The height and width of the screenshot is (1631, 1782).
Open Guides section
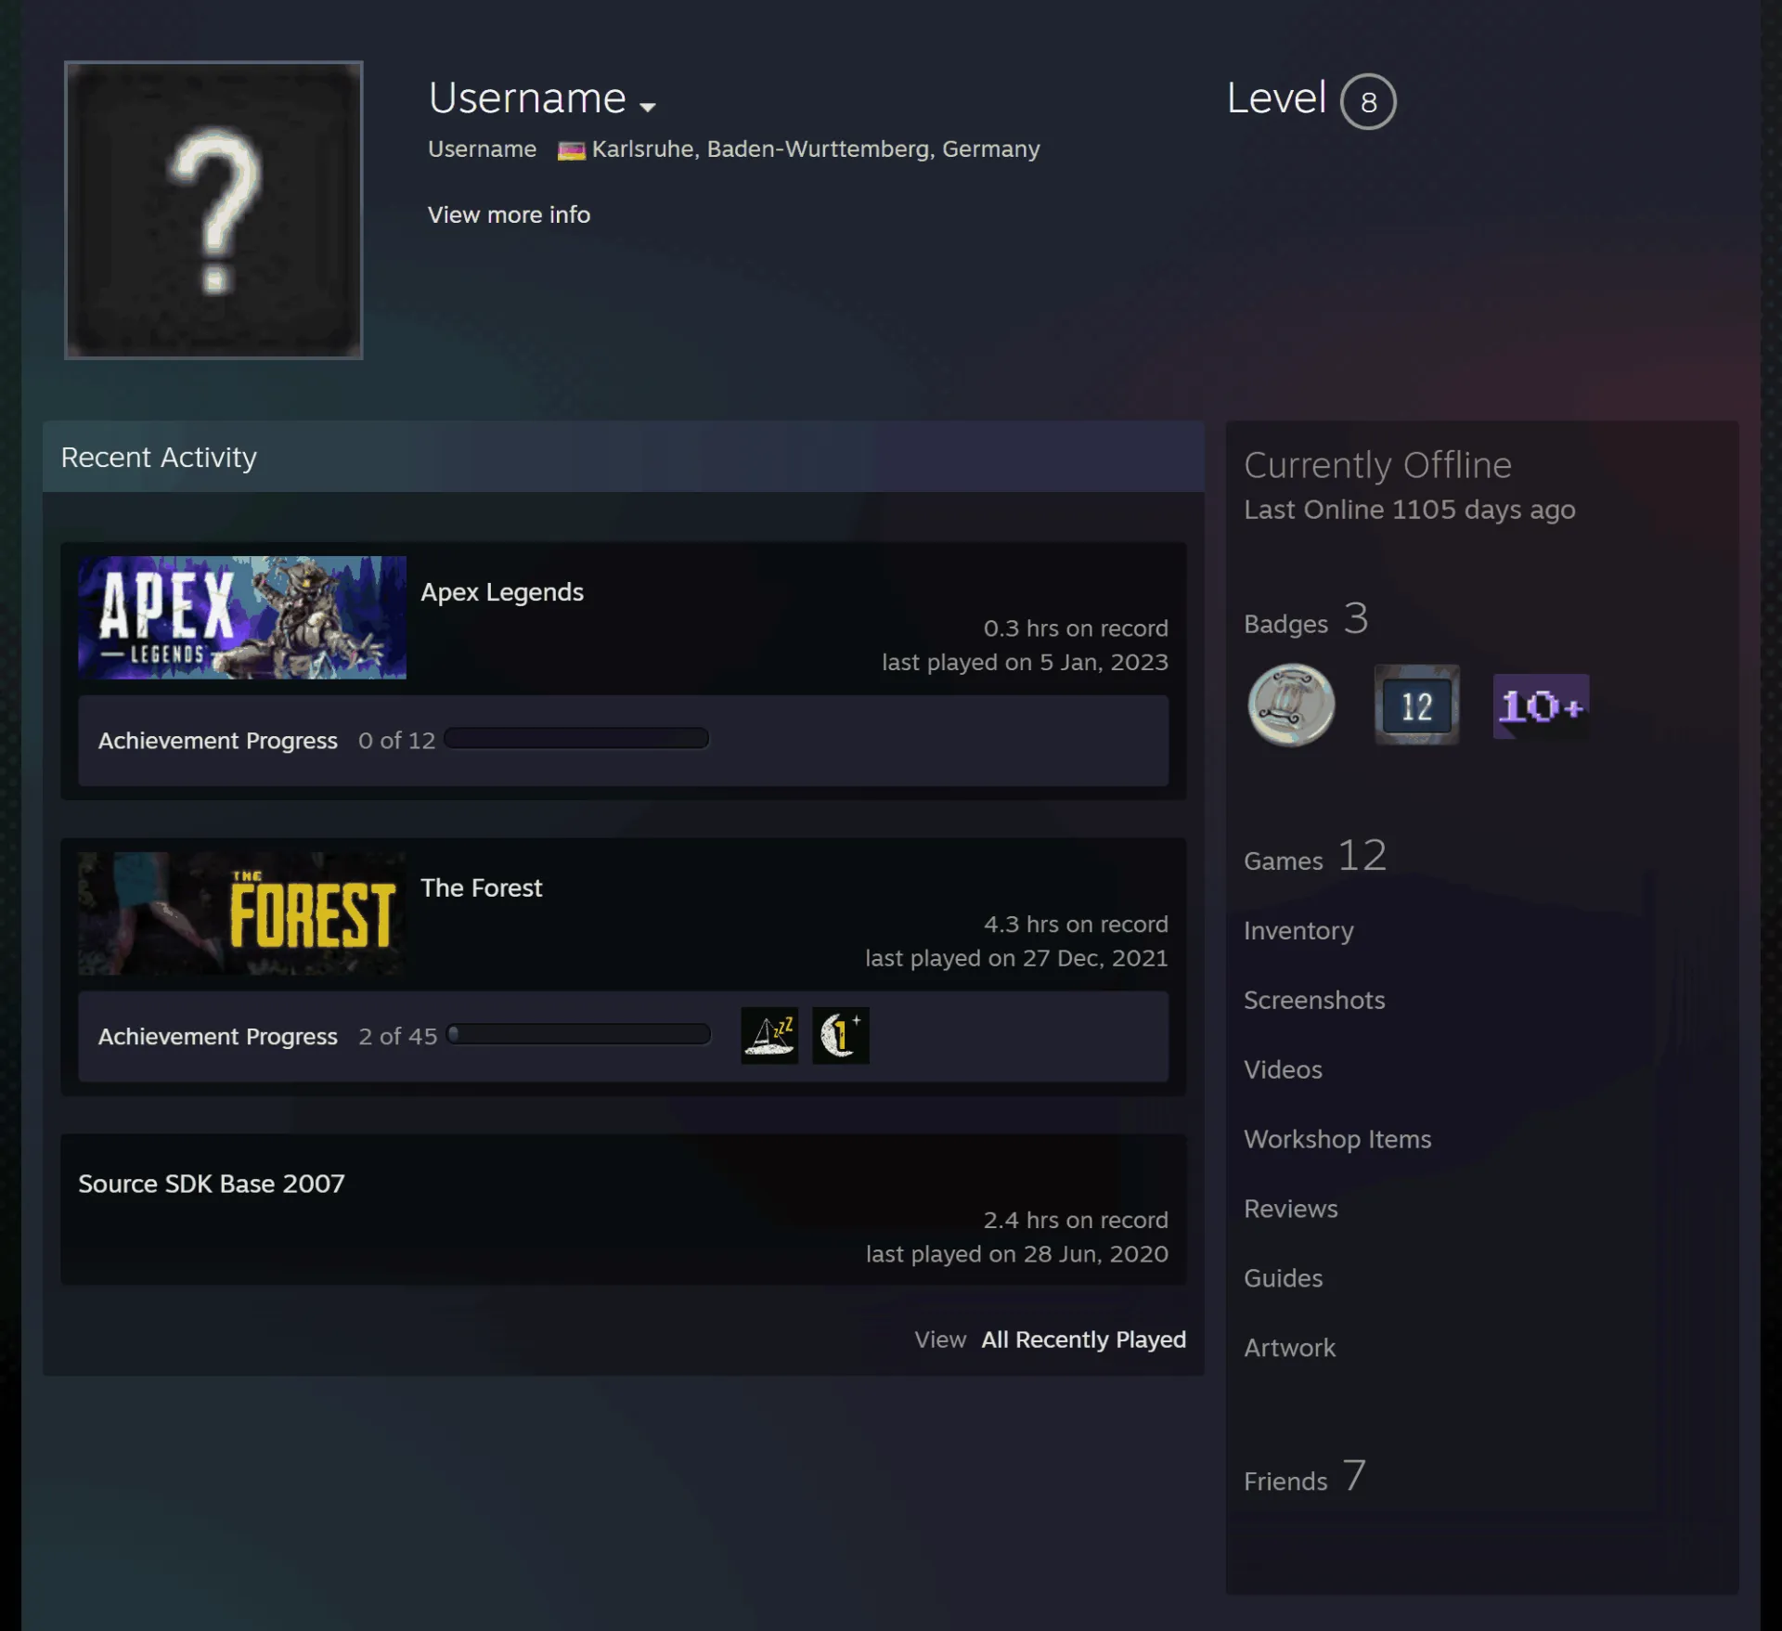coord(1283,1278)
